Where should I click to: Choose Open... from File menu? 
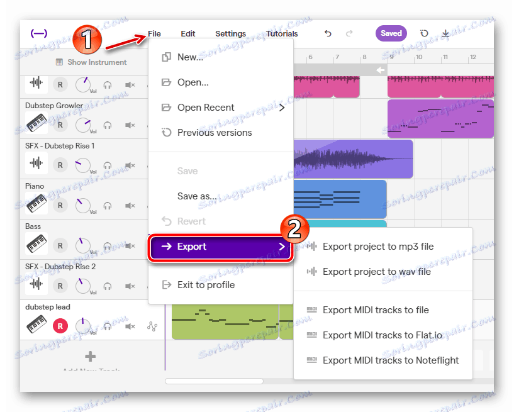pos(221,82)
